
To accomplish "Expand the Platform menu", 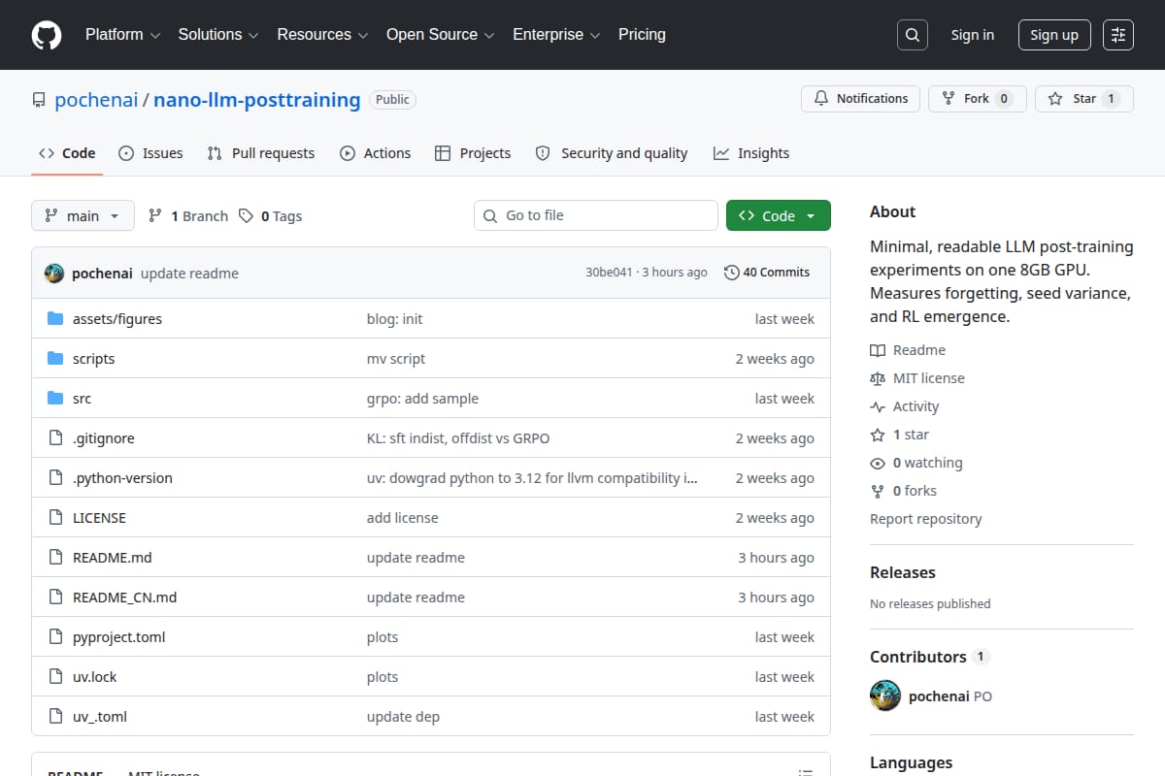I will pyautogui.click(x=122, y=34).
